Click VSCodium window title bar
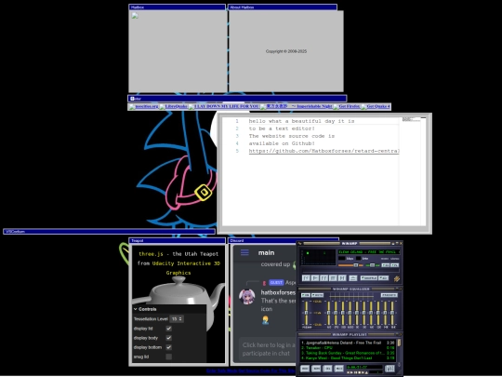The image size is (502, 377). [x=109, y=232]
